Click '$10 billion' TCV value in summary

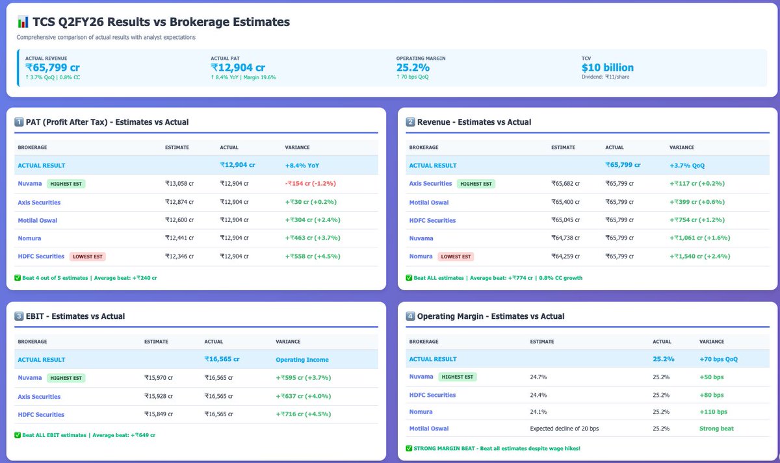608,68
